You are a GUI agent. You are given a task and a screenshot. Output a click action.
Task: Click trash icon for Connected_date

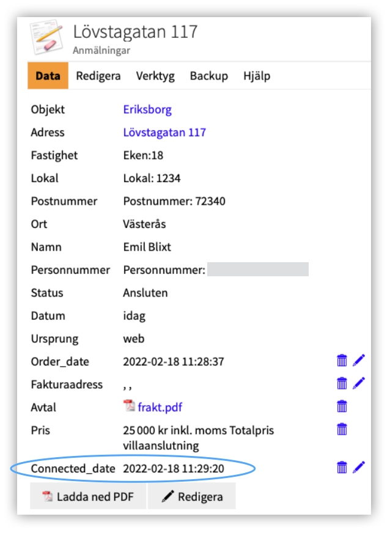pyautogui.click(x=342, y=468)
